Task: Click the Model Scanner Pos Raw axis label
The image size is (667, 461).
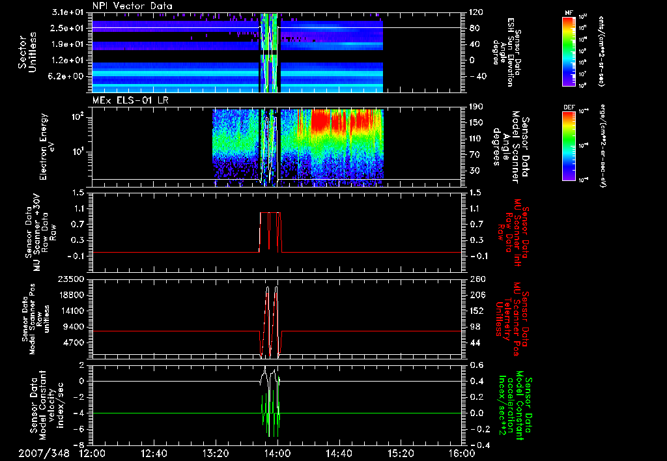Action: pyautogui.click(x=35, y=319)
